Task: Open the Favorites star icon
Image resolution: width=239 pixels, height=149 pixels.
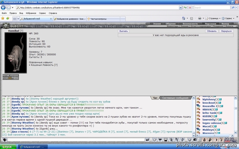Action: [3, 18]
